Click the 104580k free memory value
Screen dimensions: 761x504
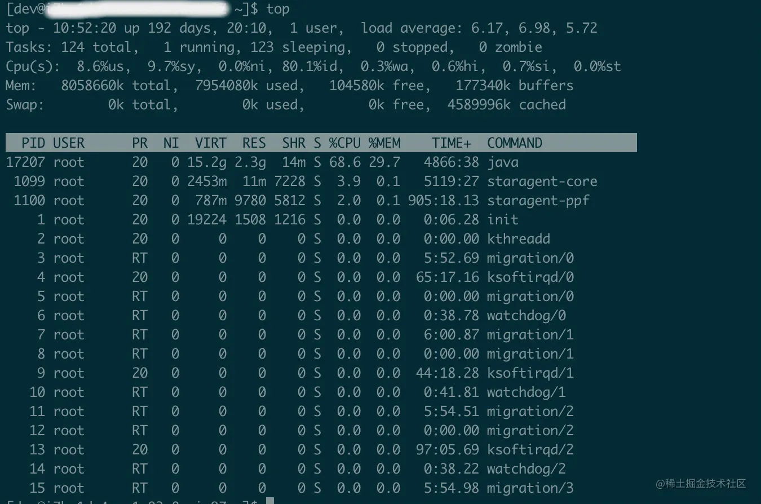point(357,86)
